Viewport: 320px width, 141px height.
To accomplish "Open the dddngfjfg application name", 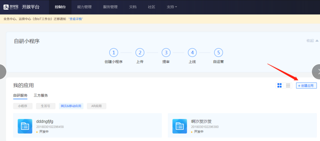I will (45, 121).
